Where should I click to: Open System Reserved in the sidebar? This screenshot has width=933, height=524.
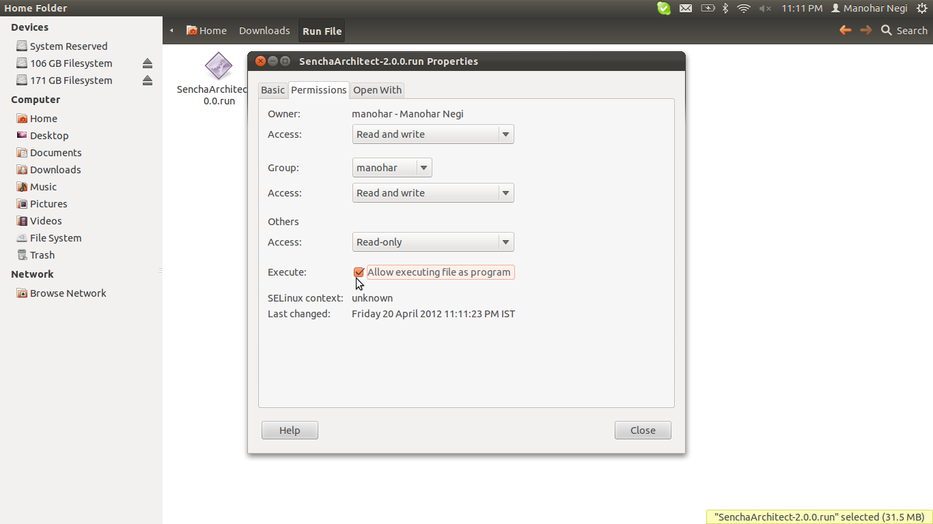point(62,46)
